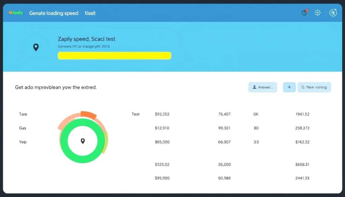
Task: Click the Get ado mprevblean text
Action: pos(56,87)
